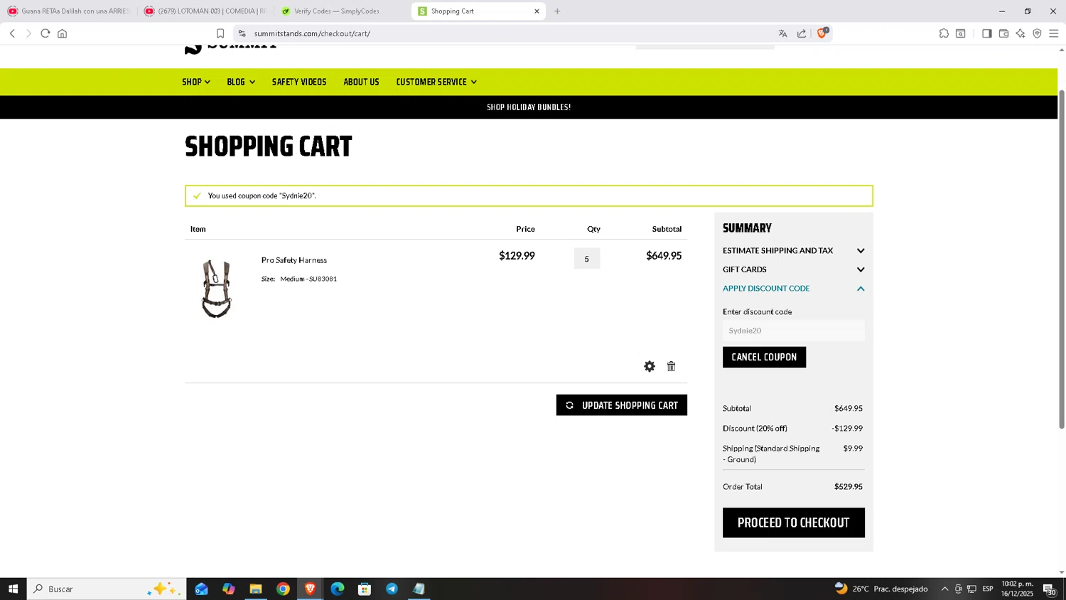The image size is (1066, 600).
Task: Click the discount code input field
Action: tap(793, 331)
